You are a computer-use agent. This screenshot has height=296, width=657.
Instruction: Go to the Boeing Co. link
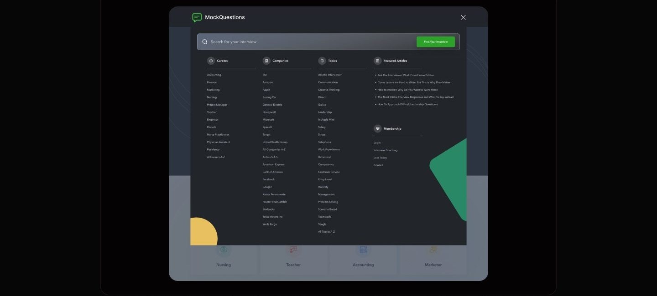(x=269, y=97)
